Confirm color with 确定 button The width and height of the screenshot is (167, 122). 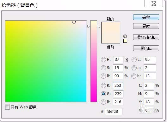(x=146, y=17)
